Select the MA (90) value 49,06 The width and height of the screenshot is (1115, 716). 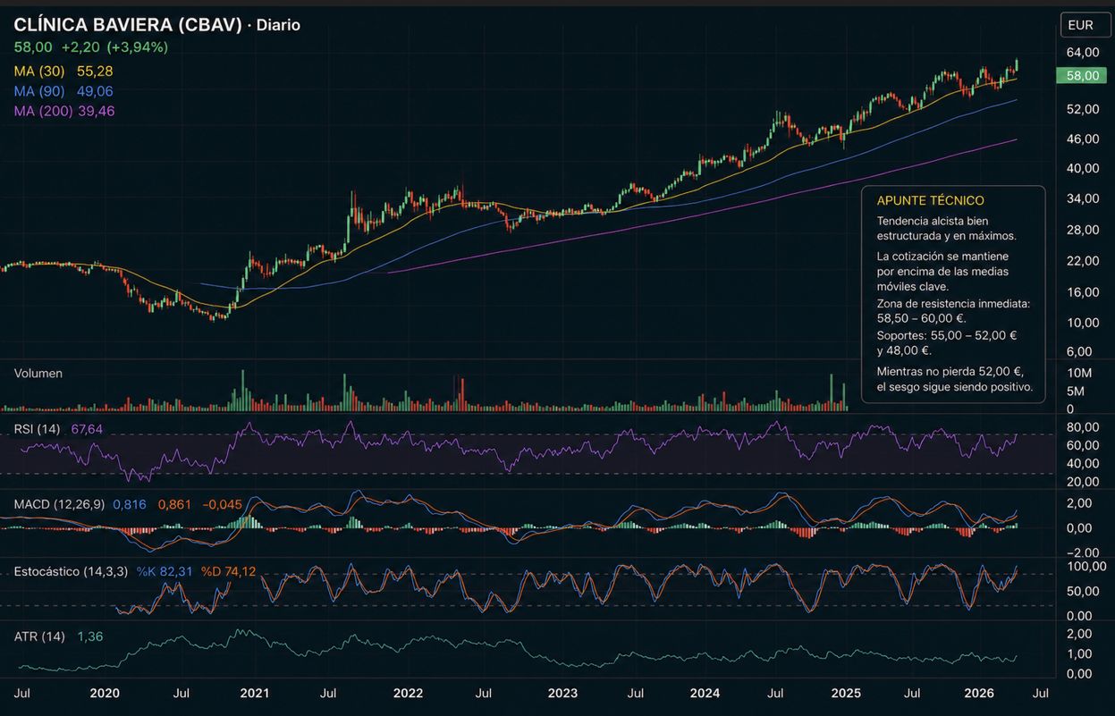tap(95, 91)
